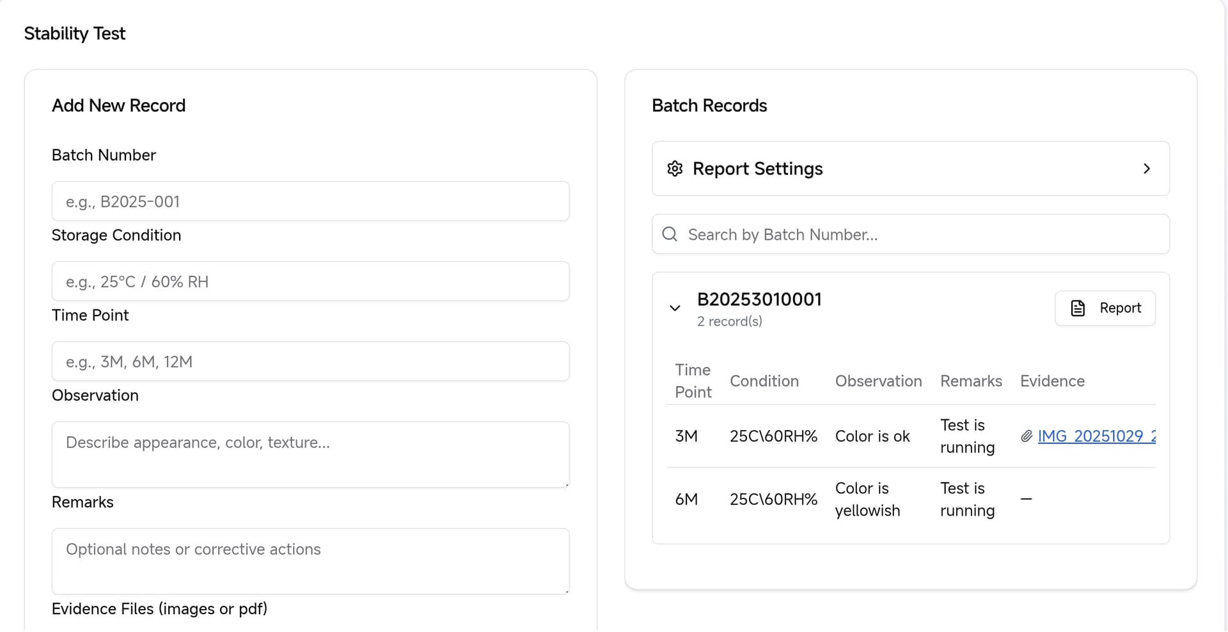Click the Time Point column header
Screen dimensions: 1228x632
pyautogui.click(x=693, y=381)
